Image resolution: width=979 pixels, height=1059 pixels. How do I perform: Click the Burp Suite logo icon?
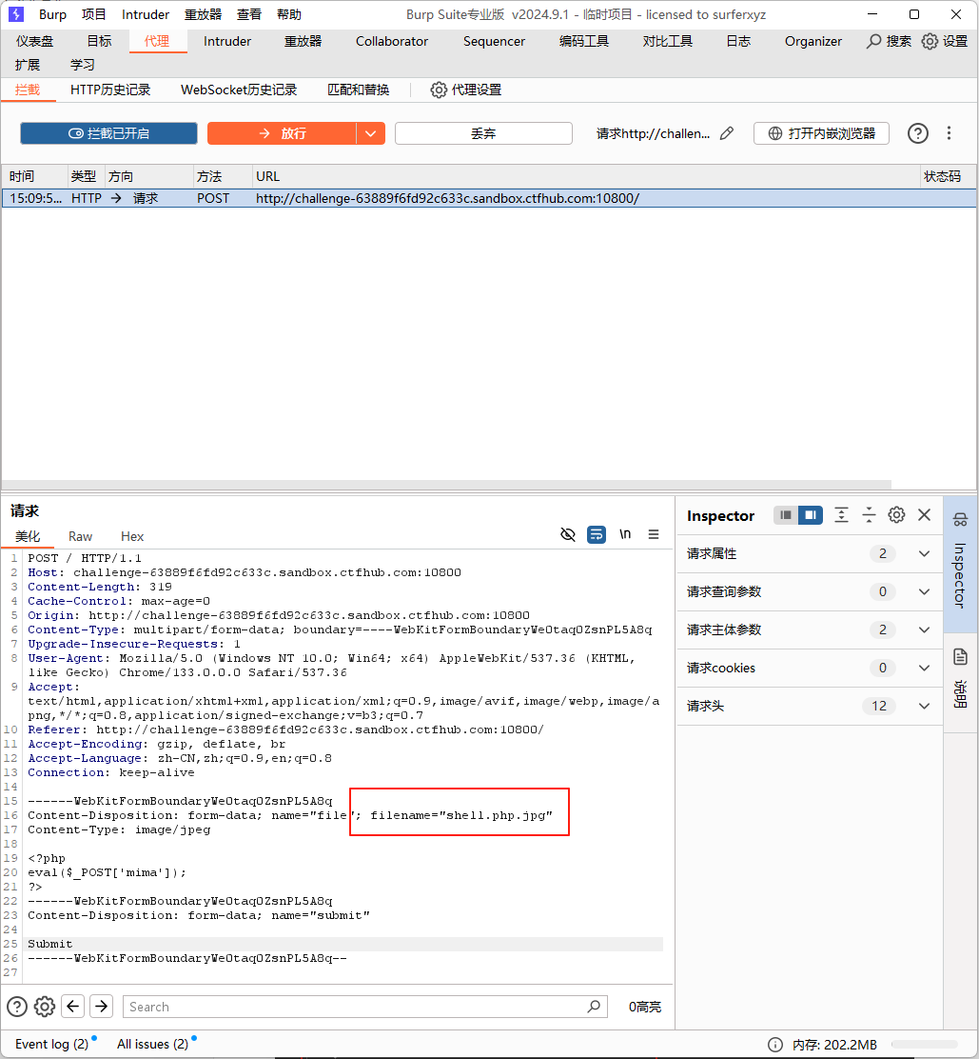[x=15, y=14]
